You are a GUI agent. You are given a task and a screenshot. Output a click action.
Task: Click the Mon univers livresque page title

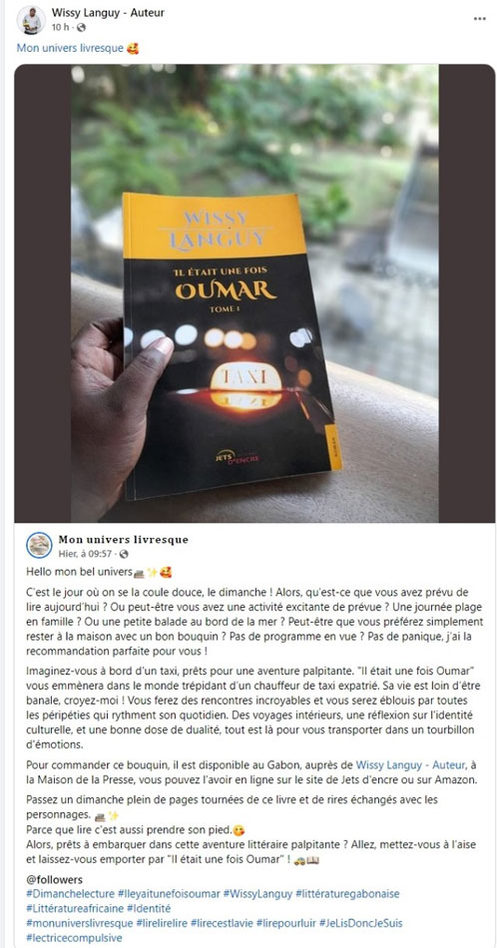(124, 539)
